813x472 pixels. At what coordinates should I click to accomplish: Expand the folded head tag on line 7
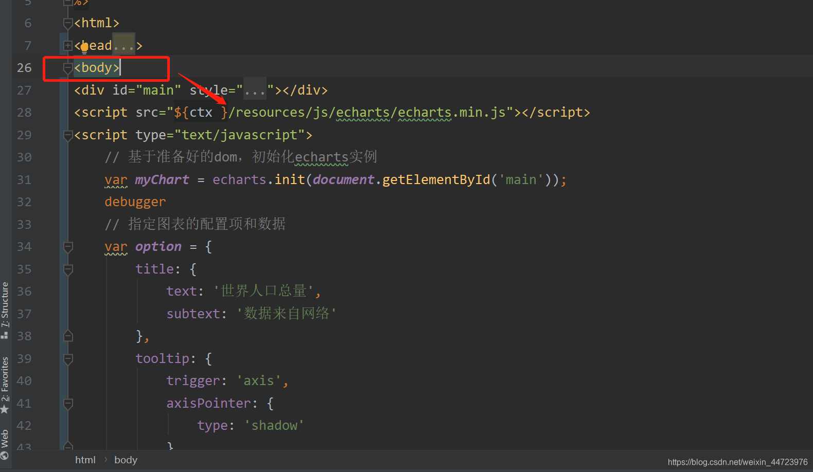coord(68,46)
